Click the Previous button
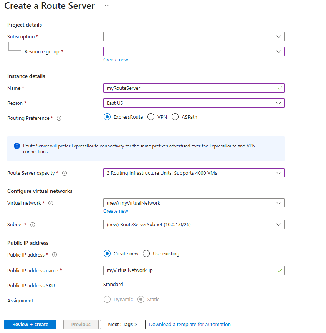Image resolution: width=326 pixels, height=333 pixels. pos(81,325)
